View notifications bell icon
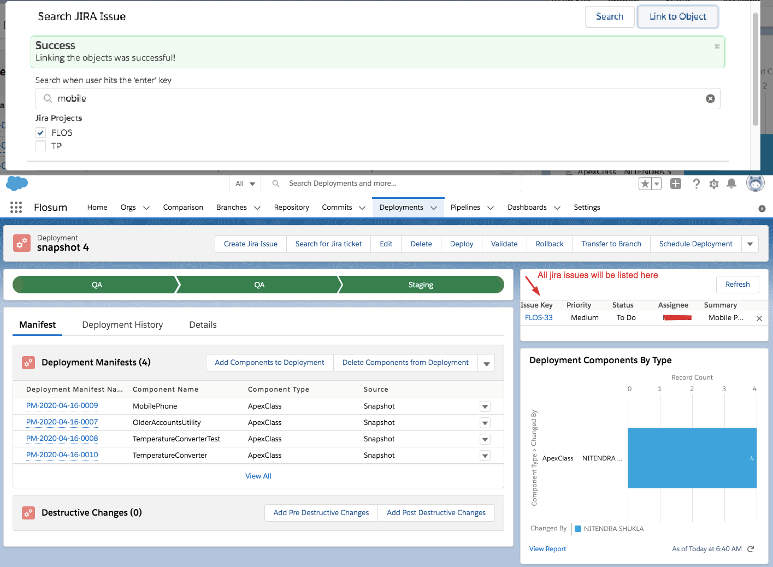773x567 pixels. coord(731,184)
